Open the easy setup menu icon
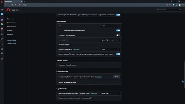This screenshot has height=104, width=185. click(183, 5)
